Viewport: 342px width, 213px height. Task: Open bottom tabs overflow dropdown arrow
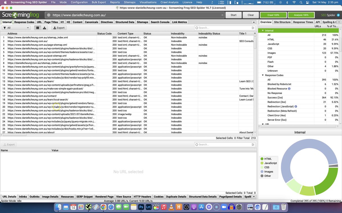[x=254, y=197]
